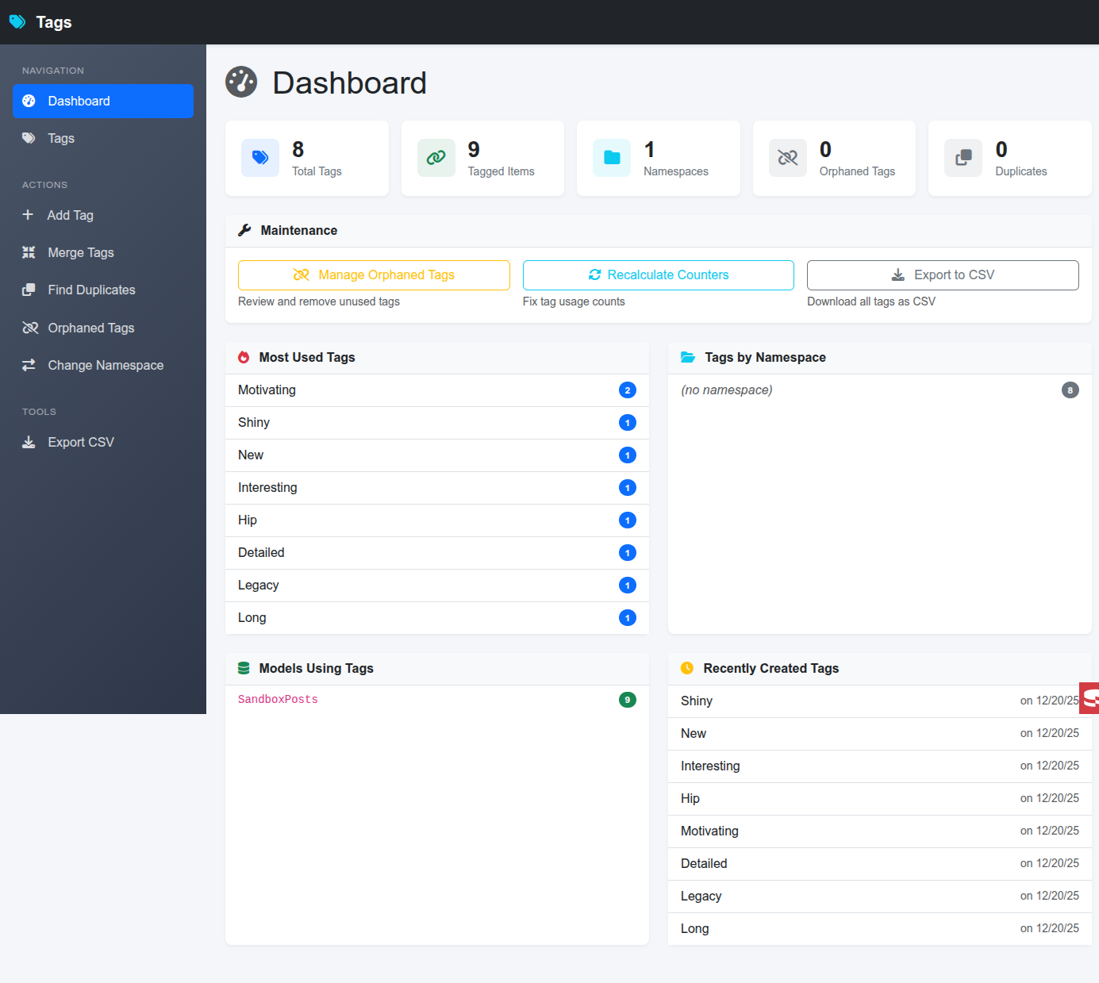Screen dimensions: 1099x983
Task: Click the database icon beside Models Using Tags
Action: (x=244, y=668)
